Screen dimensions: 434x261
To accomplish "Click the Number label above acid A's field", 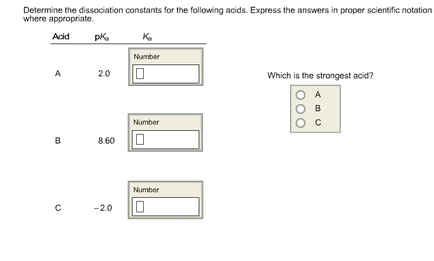I will pyautogui.click(x=146, y=57).
